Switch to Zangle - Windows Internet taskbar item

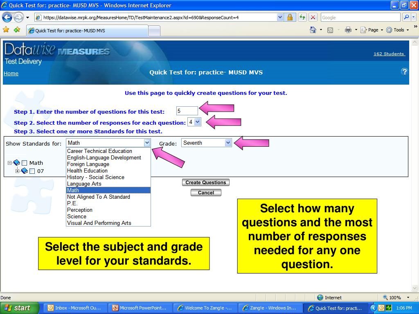pyautogui.click(x=270, y=308)
